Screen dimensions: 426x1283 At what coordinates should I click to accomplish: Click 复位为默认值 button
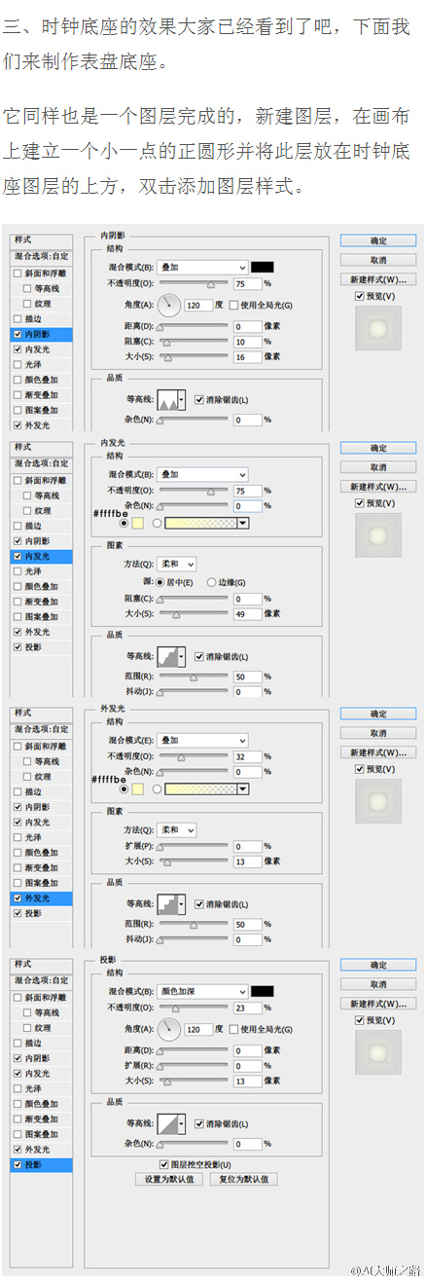point(244,1179)
